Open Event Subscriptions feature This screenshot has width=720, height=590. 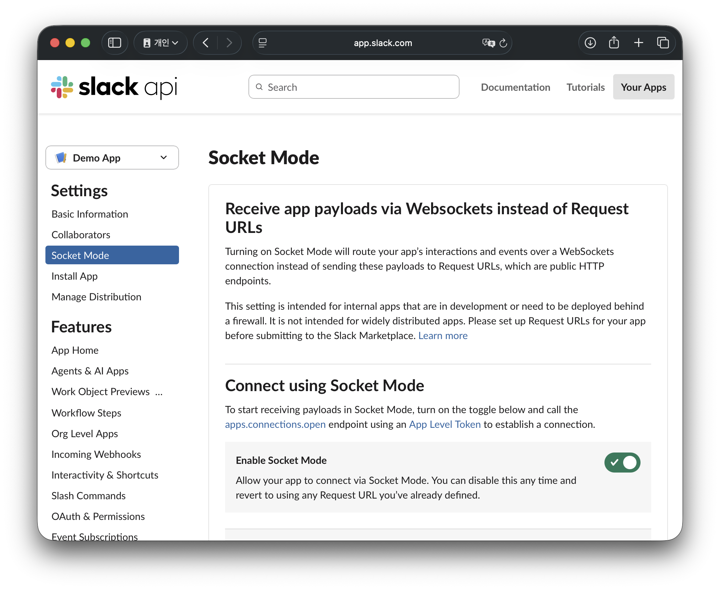pos(95,536)
